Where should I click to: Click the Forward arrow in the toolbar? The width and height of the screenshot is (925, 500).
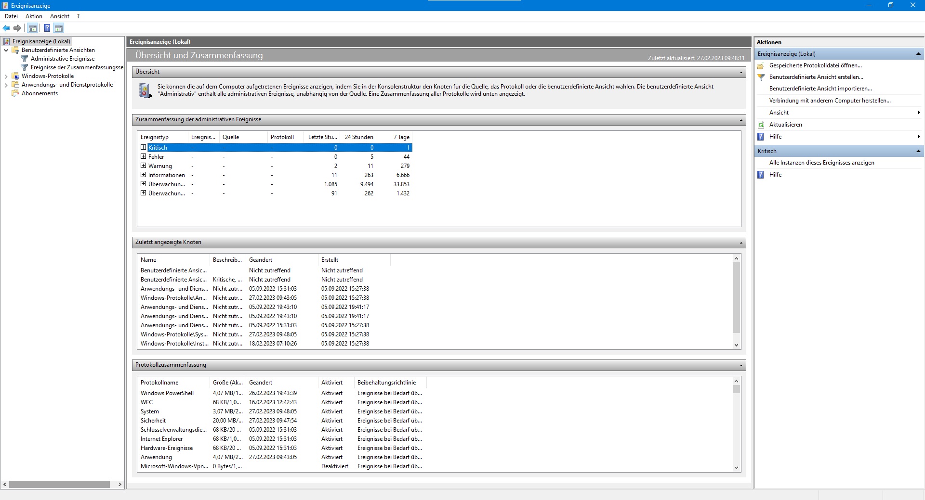(x=17, y=28)
